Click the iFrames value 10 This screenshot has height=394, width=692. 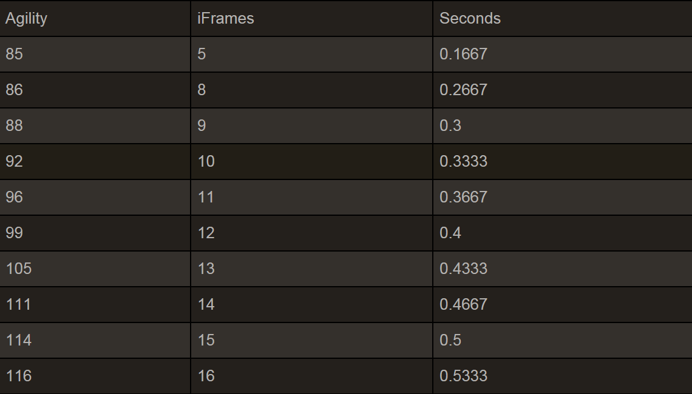[x=206, y=162]
